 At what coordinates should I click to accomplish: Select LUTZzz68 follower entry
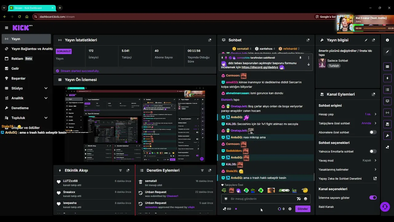[94, 183]
